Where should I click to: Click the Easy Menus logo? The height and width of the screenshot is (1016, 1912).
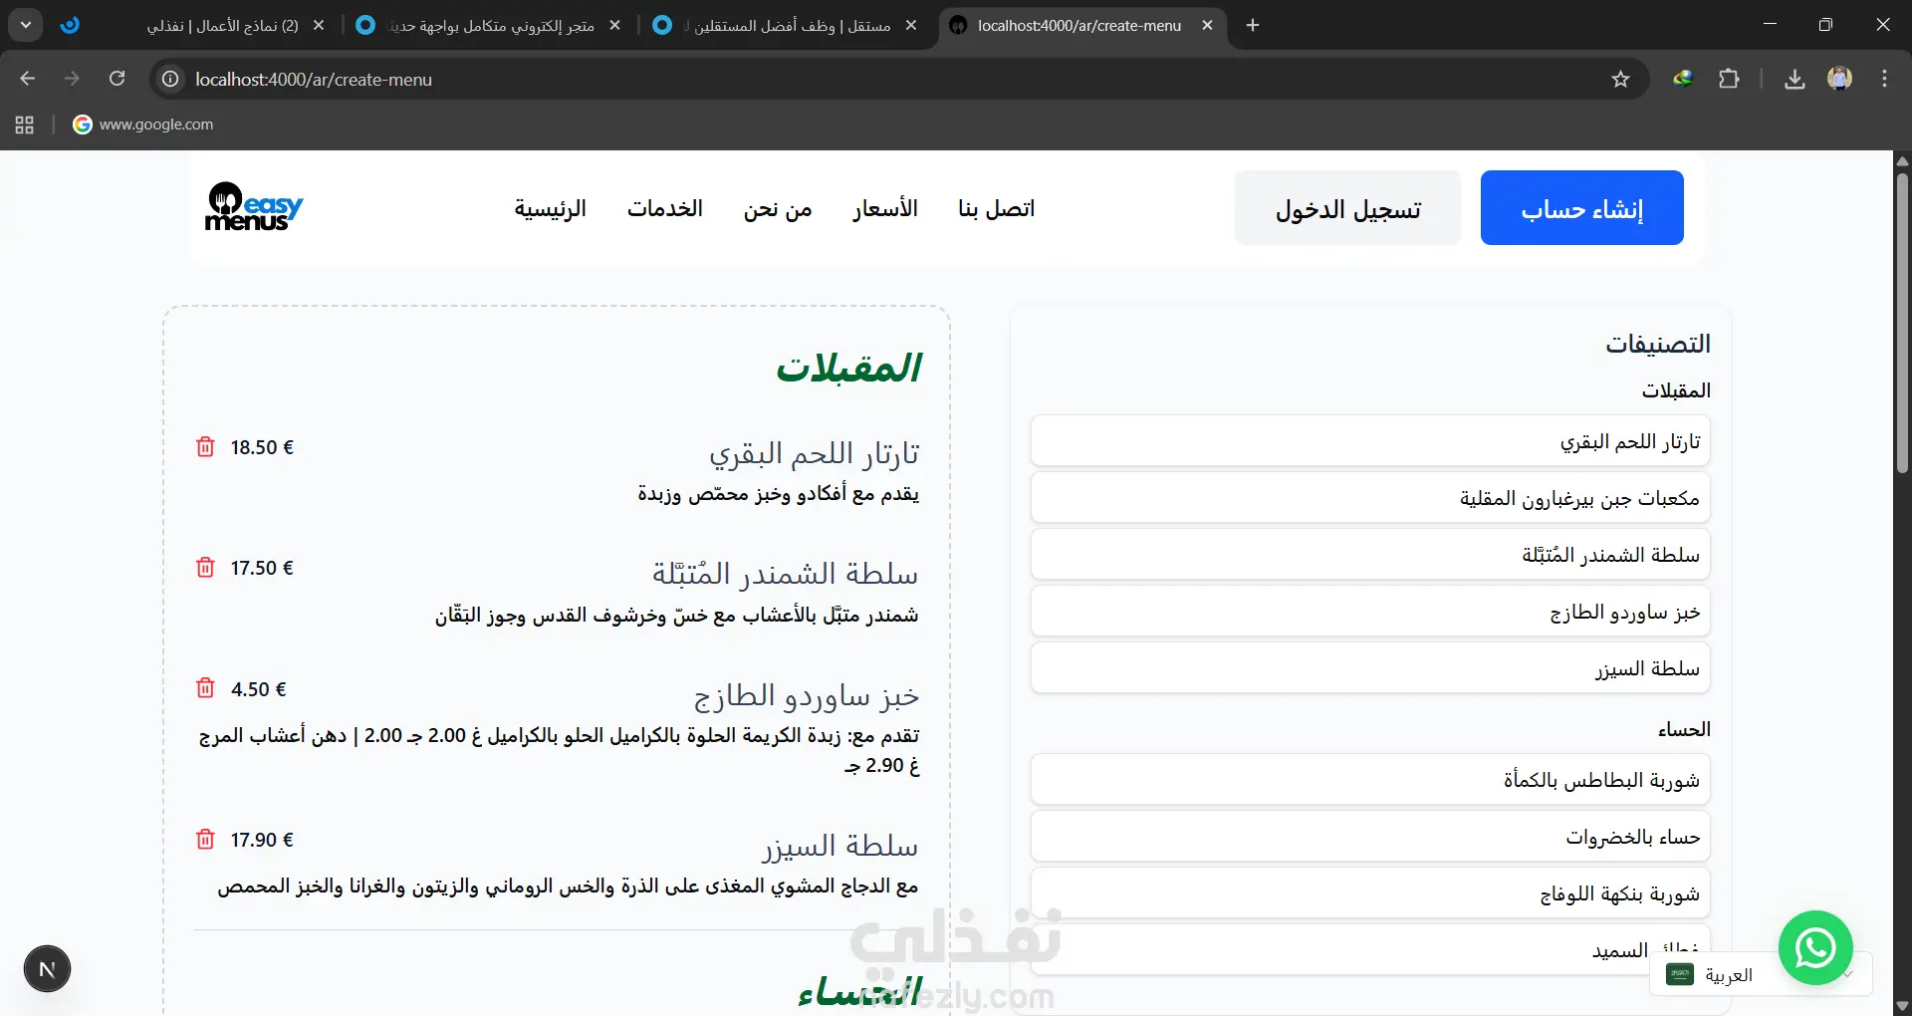pyautogui.click(x=254, y=207)
